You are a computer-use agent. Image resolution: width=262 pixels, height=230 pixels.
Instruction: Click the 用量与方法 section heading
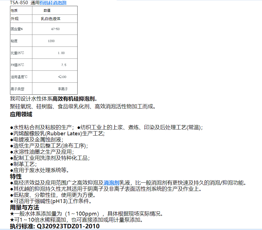pos(25,207)
